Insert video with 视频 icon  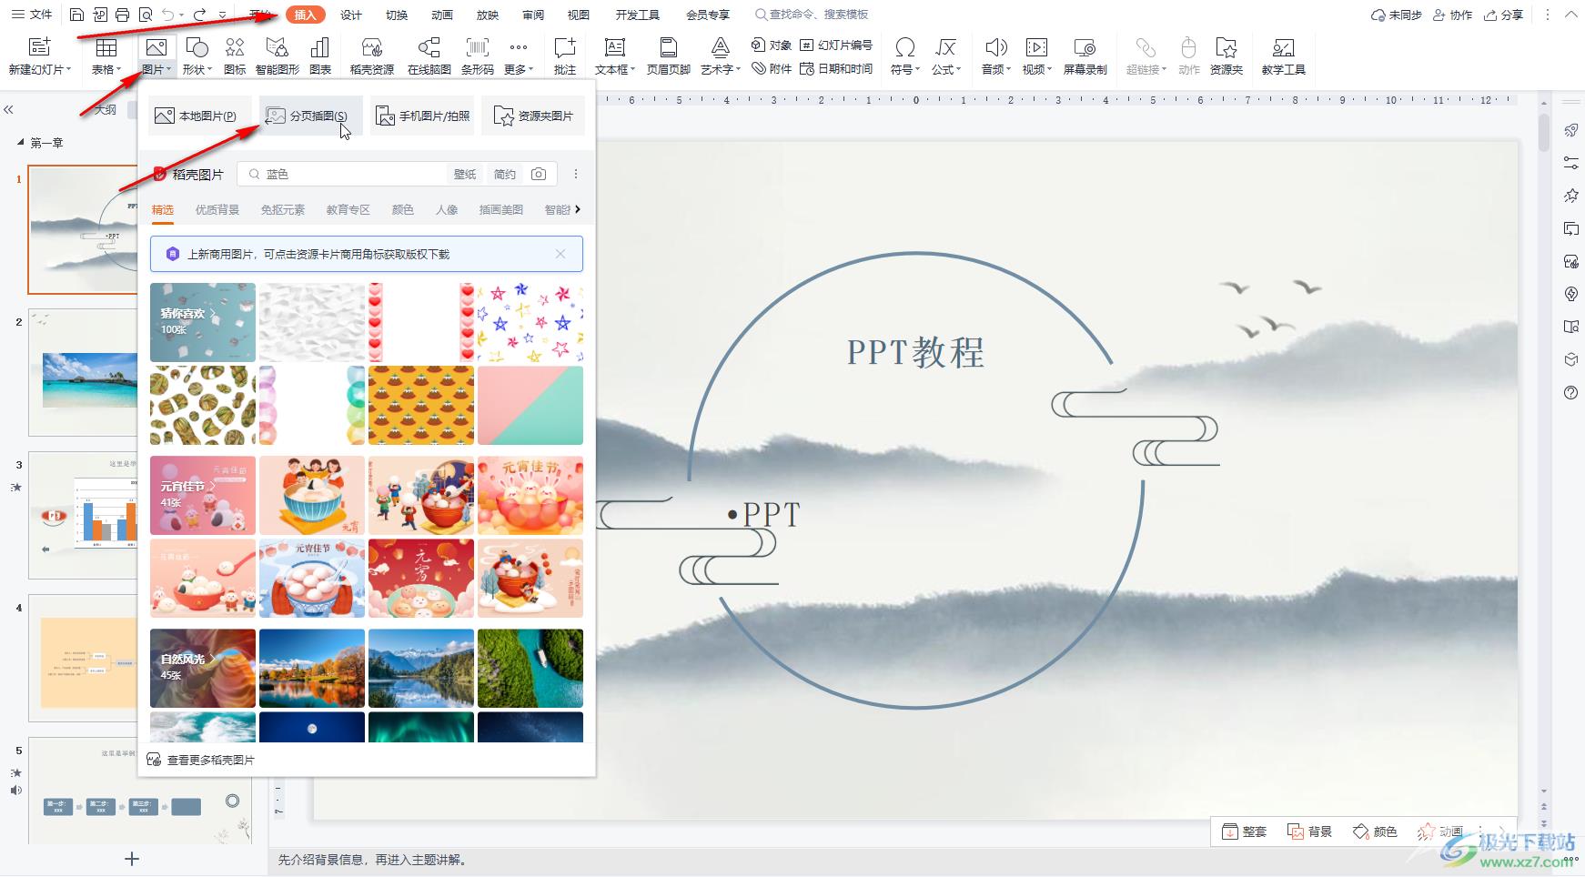[x=1036, y=47]
